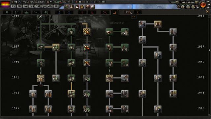Open the Naval anchor research tab

click(x=59, y=13)
